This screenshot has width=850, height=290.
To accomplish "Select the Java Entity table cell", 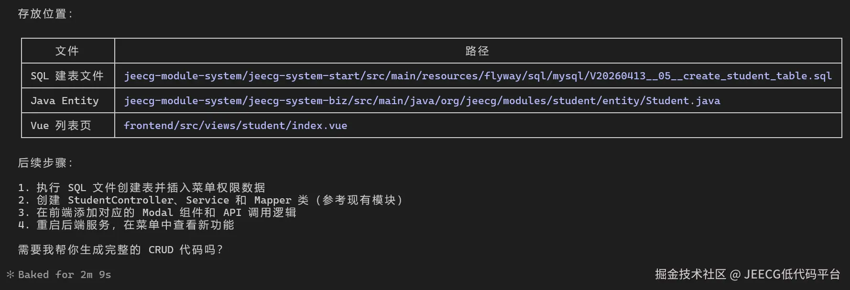I will point(65,101).
